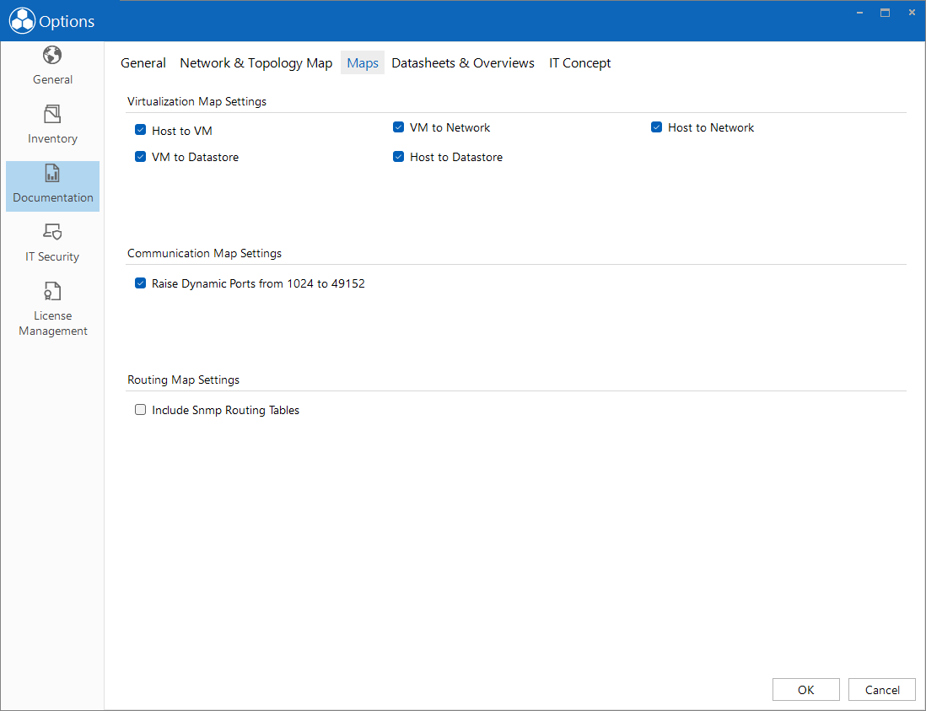Screen dimensions: 926x711
Task: Minimize the Options window
Action: 860,13
